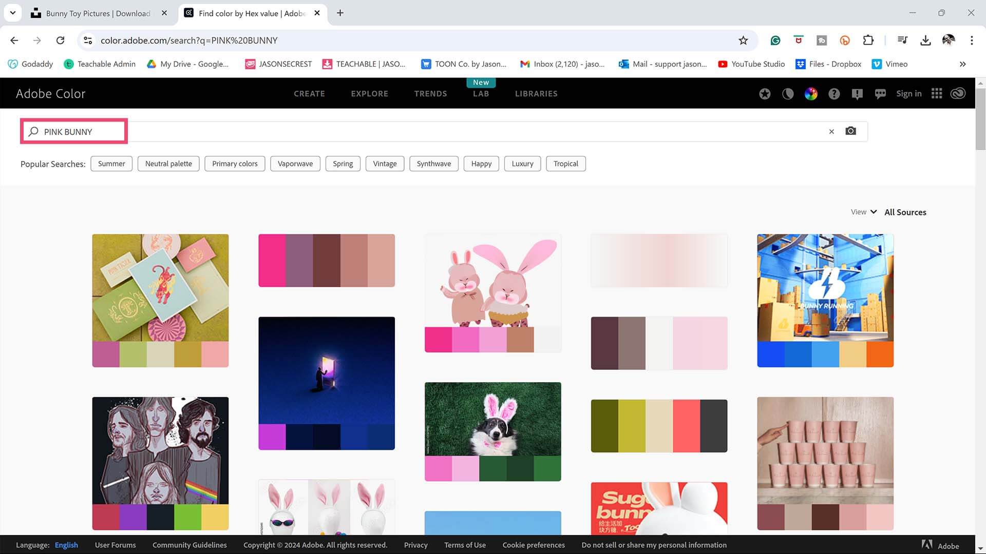Image resolution: width=986 pixels, height=554 pixels.
Task: Close the Adobe Color browser tab
Action: click(317, 13)
